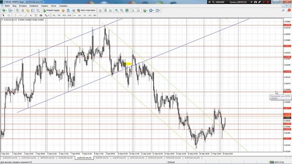Switch to the USDCAD chart tab
The height and width of the screenshot is (164, 292).
[137, 158]
